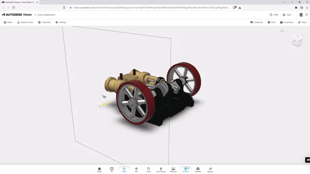Switch to First Person navigation
Screen dimensions: 310x174
[161, 169]
